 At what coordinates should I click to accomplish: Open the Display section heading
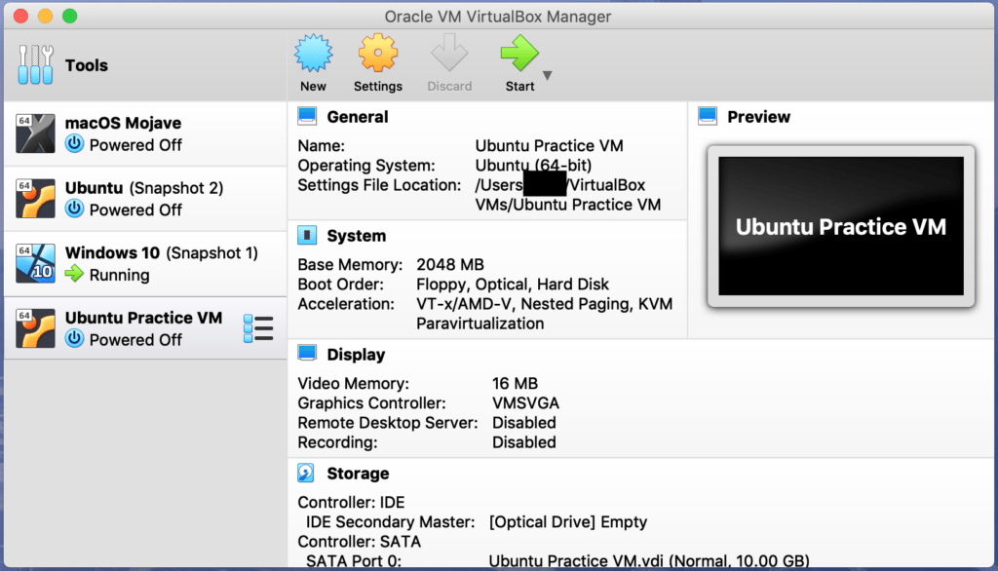356,356
